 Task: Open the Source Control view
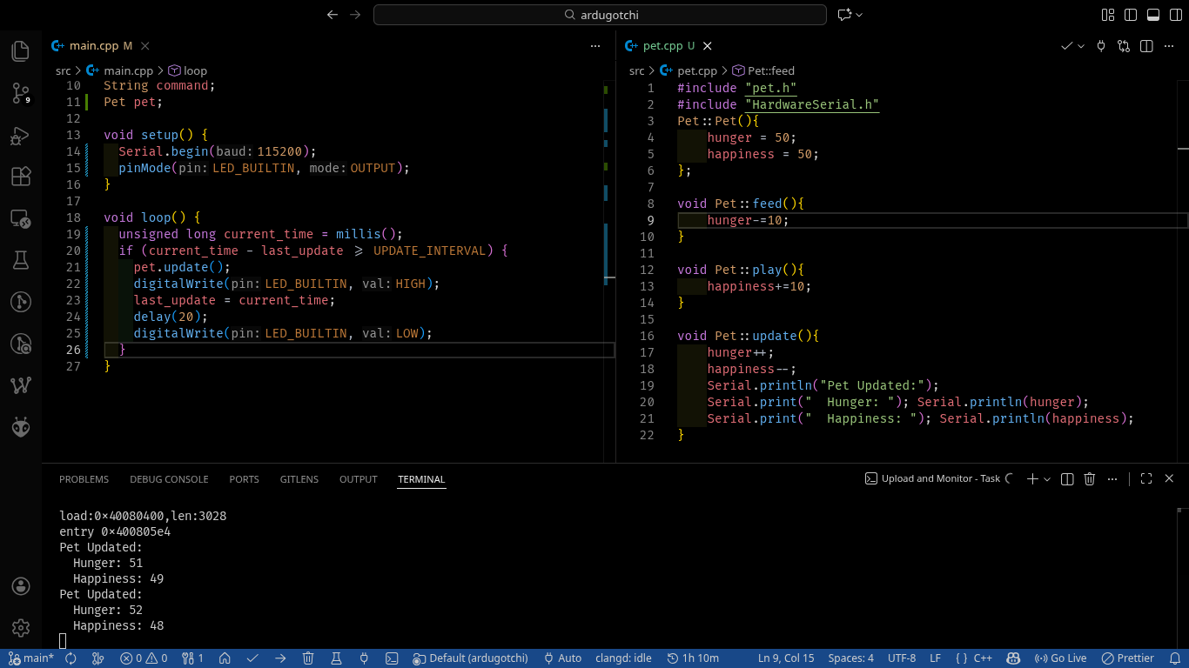pos(21,94)
